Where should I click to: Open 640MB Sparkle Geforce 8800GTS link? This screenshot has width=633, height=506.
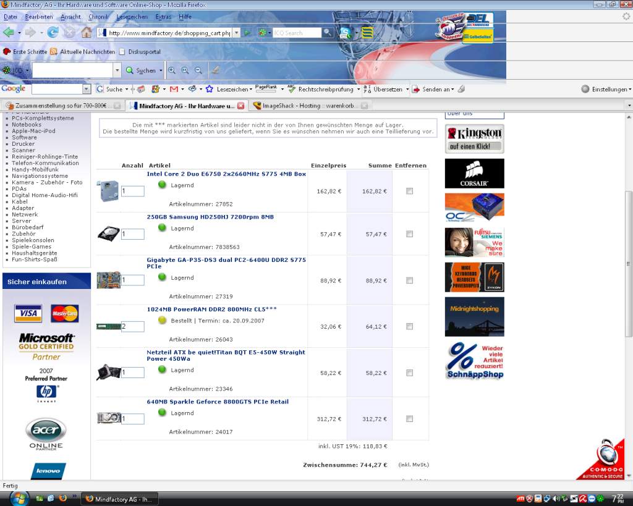click(x=218, y=402)
